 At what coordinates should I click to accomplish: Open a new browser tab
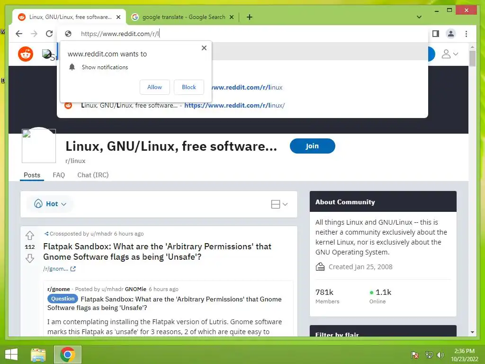pyautogui.click(x=249, y=17)
